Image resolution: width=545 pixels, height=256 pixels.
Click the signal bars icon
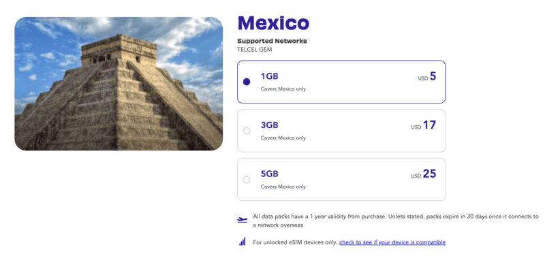pyautogui.click(x=243, y=242)
